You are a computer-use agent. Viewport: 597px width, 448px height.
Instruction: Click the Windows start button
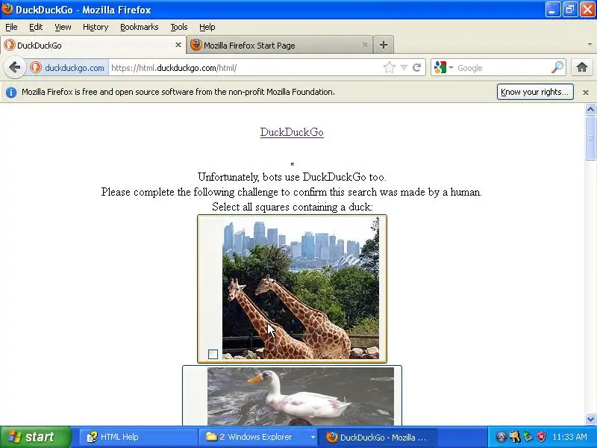point(35,437)
